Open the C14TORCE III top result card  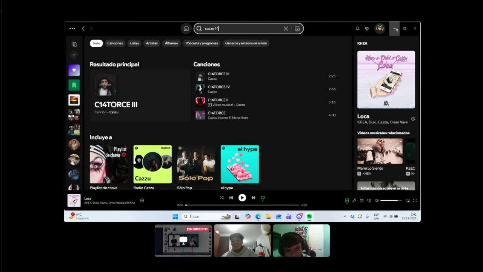click(140, 96)
